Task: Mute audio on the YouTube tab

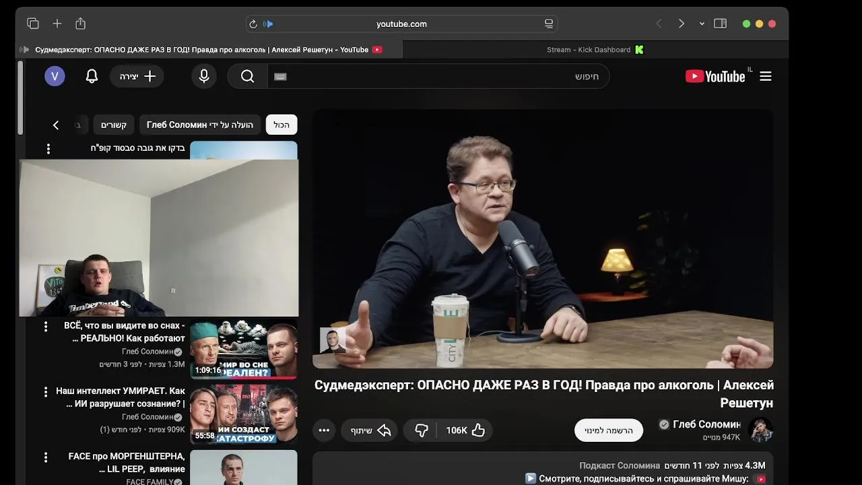Action: click(x=25, y=50)
